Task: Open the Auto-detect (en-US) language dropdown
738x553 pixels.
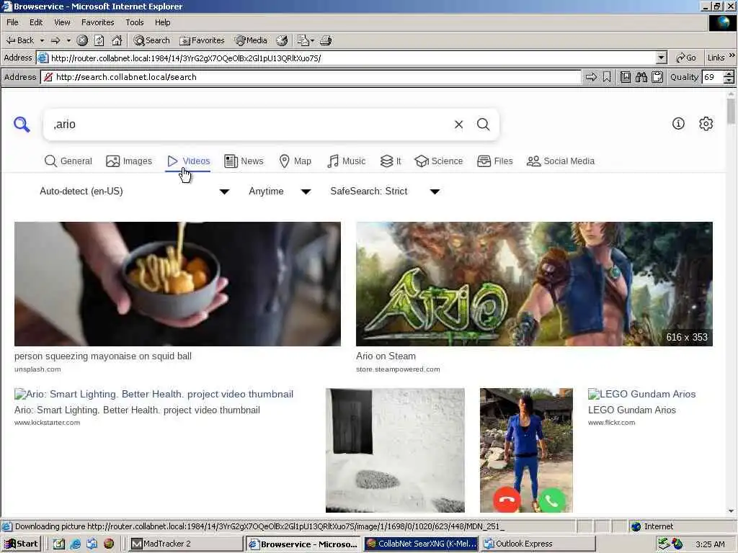Action: [x=134, y=192]
